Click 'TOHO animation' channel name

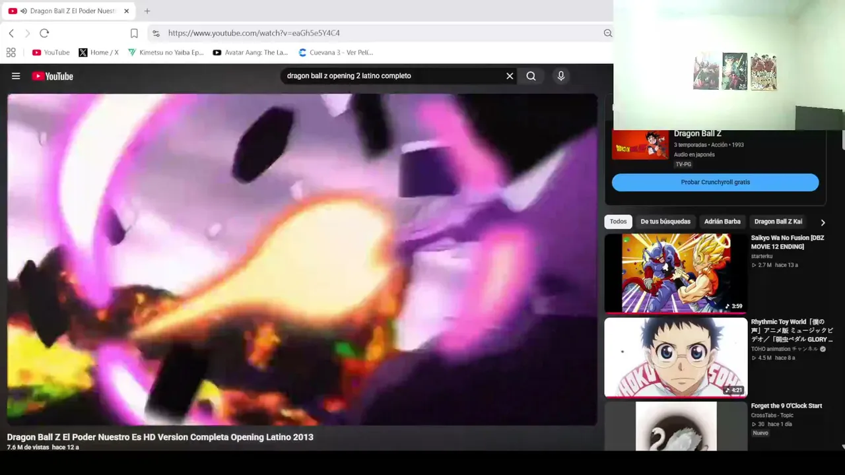pyautogui.click(x=784, y=349)
